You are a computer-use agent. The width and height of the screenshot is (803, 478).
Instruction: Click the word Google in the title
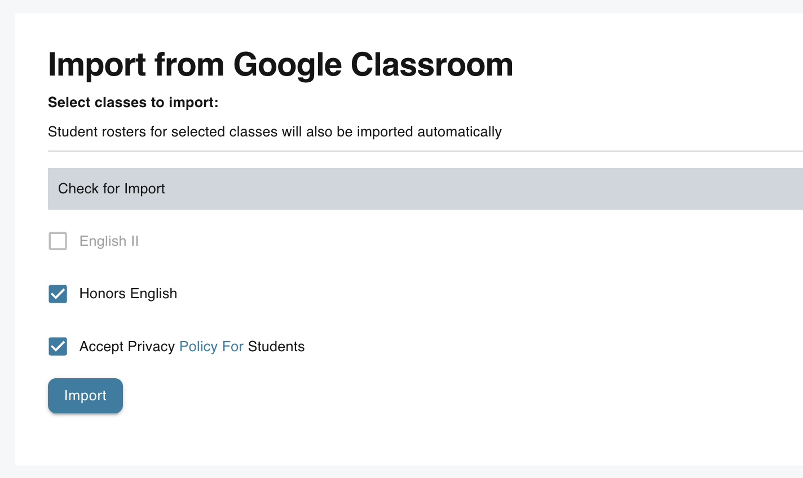click(287, 65)
